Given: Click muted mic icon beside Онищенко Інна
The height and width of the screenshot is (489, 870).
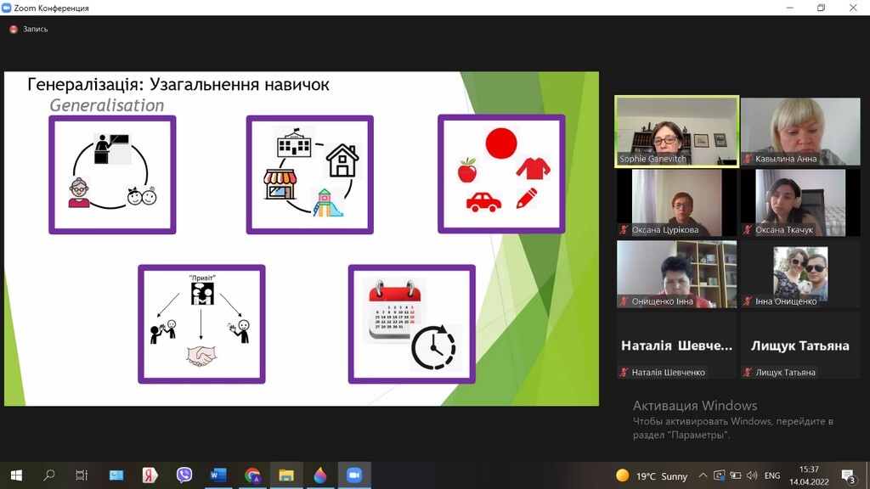Looking at the screenshot, I should pyautogui.click(x=624, y=301).
